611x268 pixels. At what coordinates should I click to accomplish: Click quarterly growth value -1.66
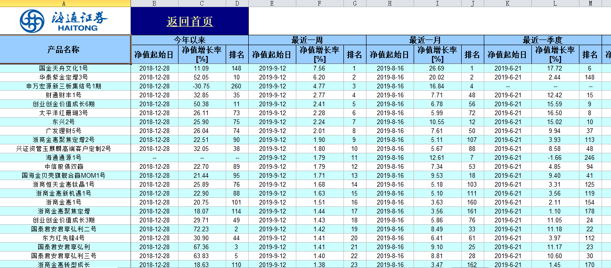[555, 158]
